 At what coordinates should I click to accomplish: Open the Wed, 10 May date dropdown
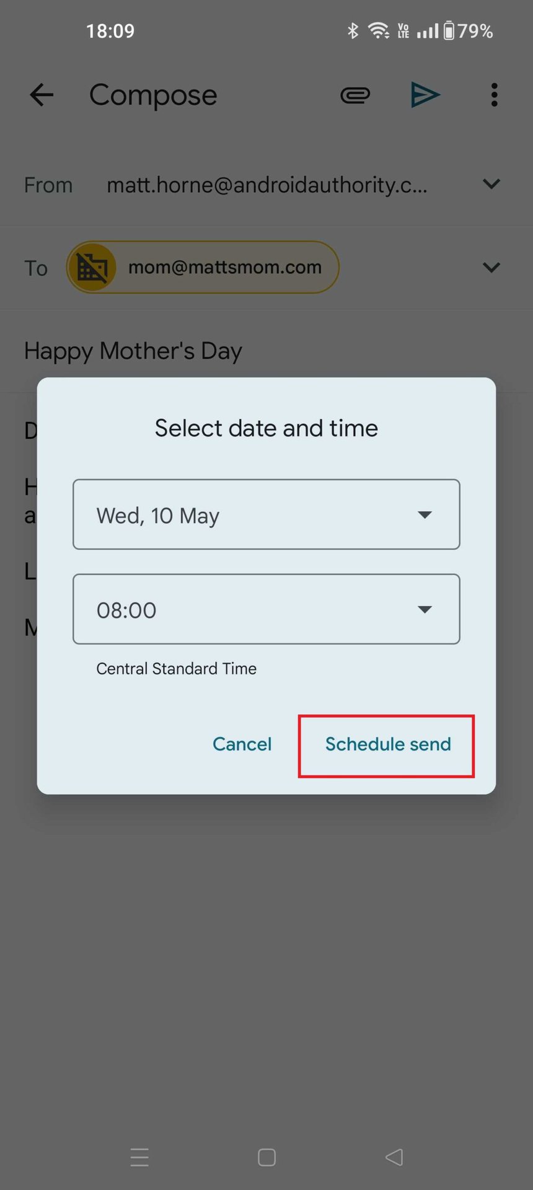(x=266, y=514)
